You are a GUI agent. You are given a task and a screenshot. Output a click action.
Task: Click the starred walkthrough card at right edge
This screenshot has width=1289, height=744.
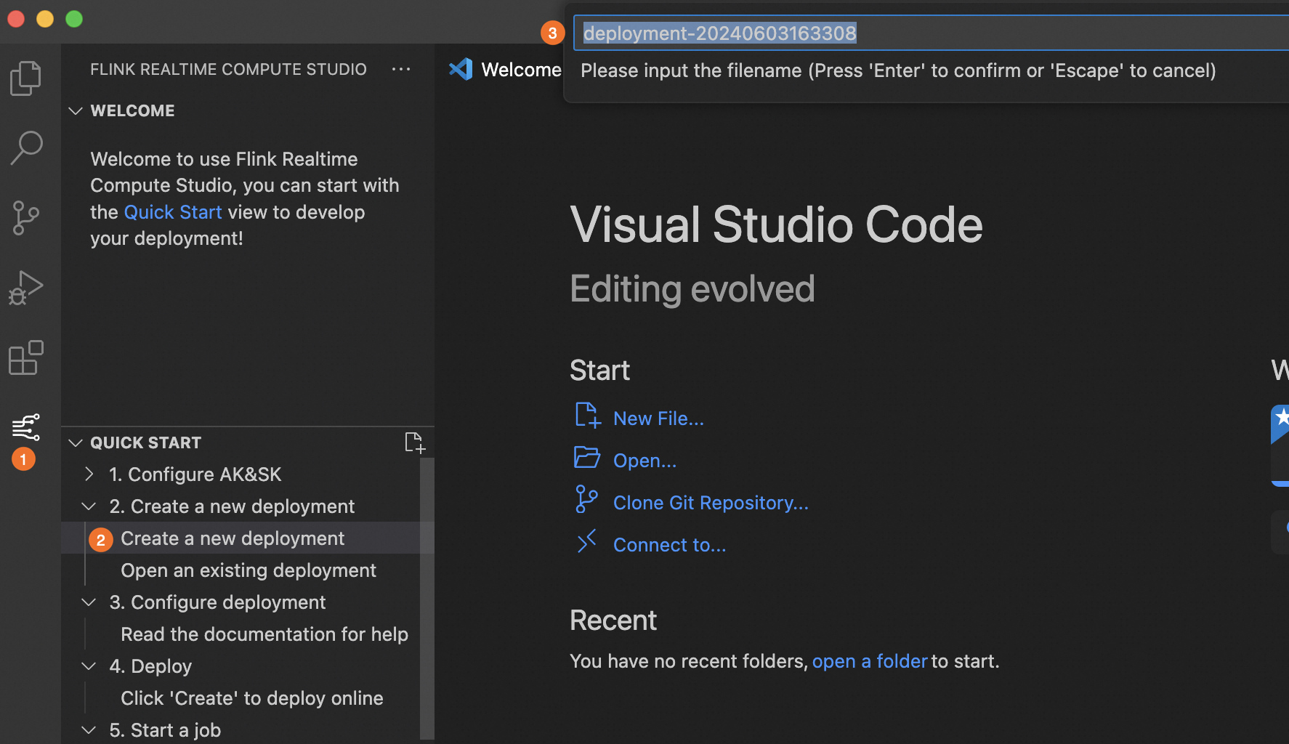tap(1280, 445)
